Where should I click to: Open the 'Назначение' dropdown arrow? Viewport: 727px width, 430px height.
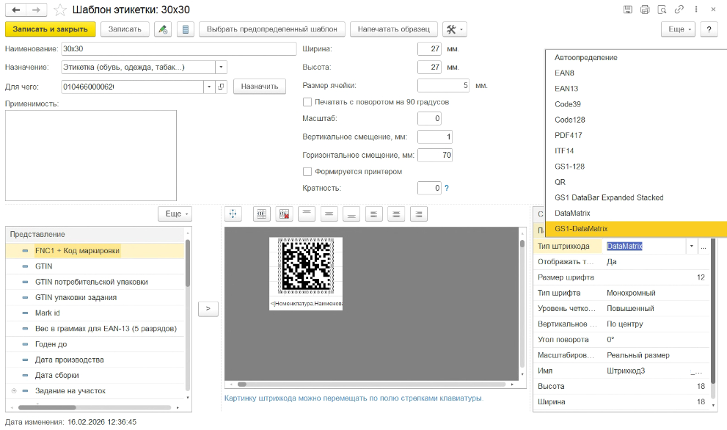coord(221,68)
